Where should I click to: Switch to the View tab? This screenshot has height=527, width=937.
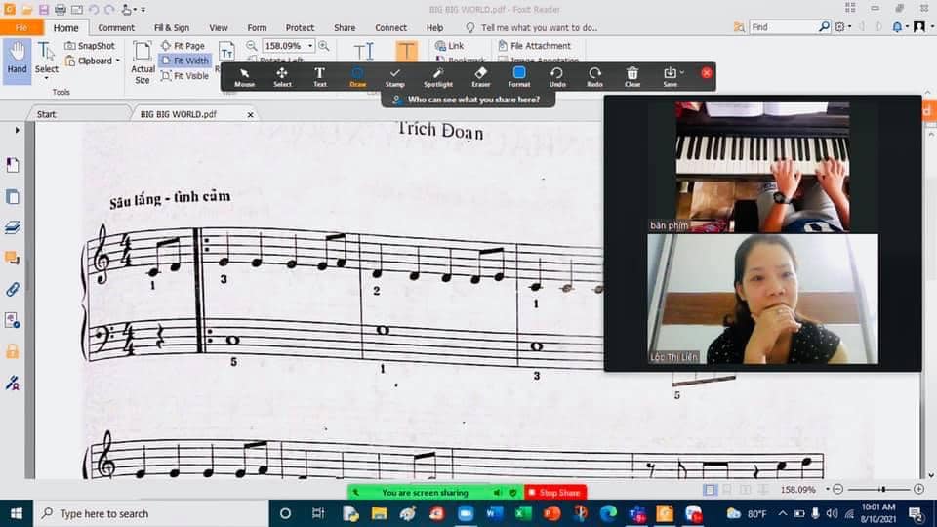point(218,27)
